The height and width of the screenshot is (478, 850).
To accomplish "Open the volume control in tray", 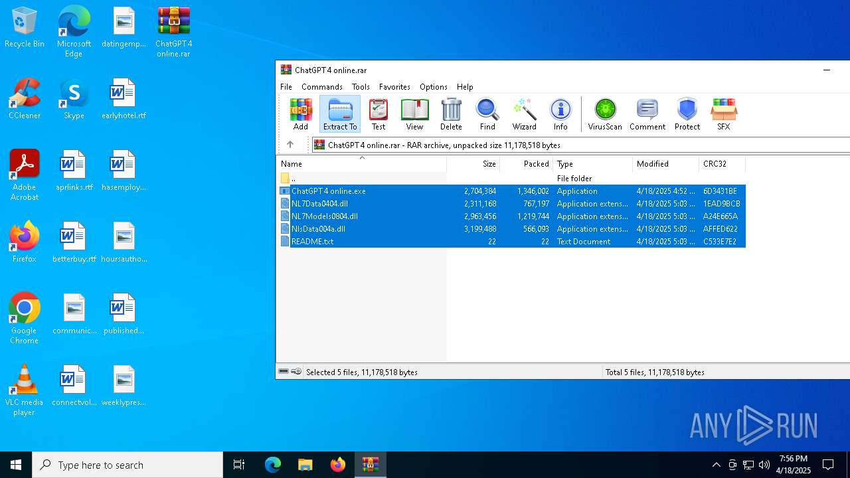I will click(x=764, y=465).
